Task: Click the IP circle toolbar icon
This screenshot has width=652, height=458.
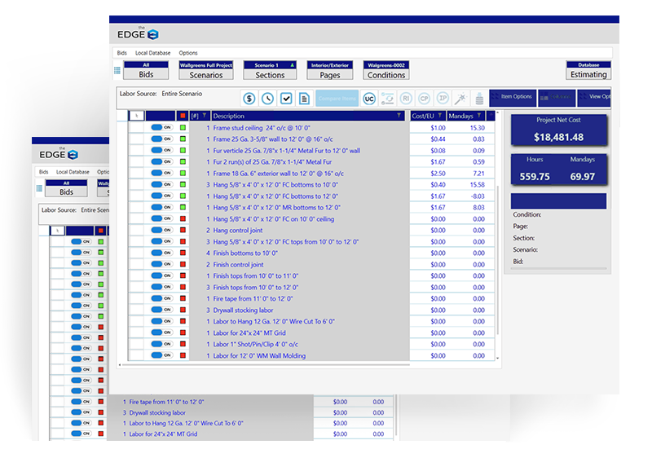Action: point(443,99)
